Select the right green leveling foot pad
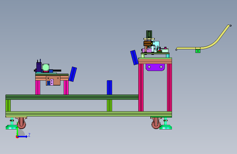Viewport: 237px width, 154px height. pyautogui.click(x=166, y=127)
